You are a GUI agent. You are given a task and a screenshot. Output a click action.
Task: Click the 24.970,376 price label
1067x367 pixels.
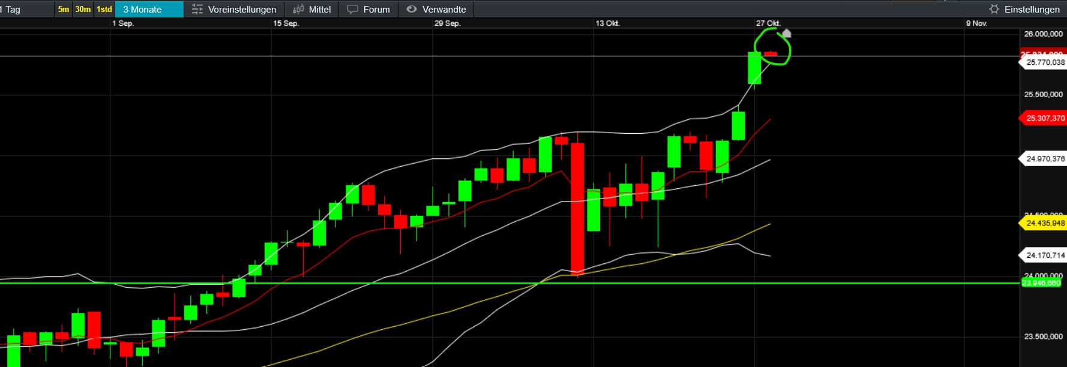(1043, 159)
